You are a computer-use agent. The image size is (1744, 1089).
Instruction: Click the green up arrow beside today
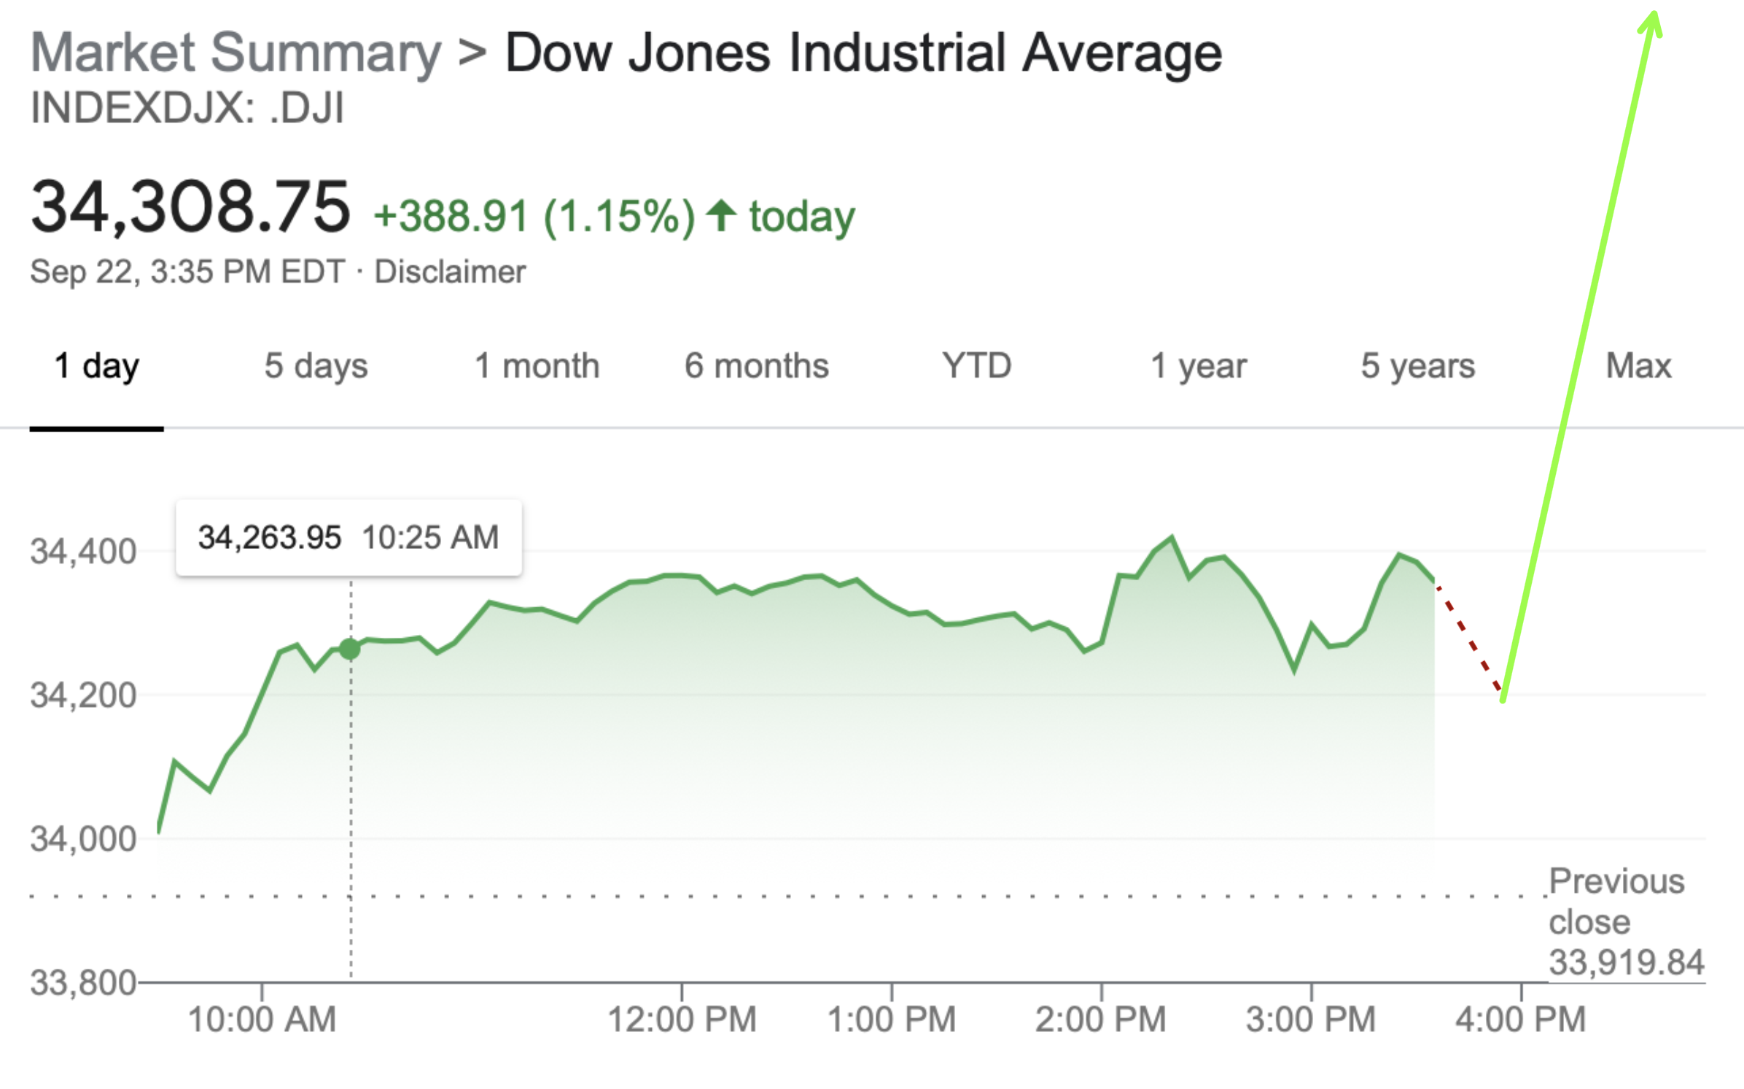pyautogui.click(x=722, y=216)
